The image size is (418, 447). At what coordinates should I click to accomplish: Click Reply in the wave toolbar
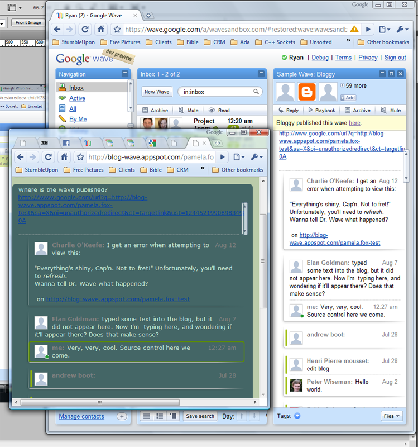[x=288, y=111]
